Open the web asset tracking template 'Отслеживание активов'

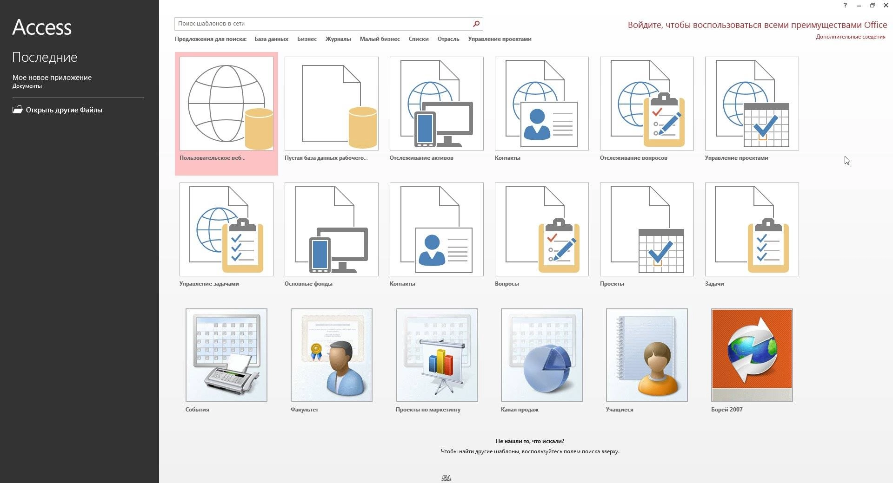437,104
